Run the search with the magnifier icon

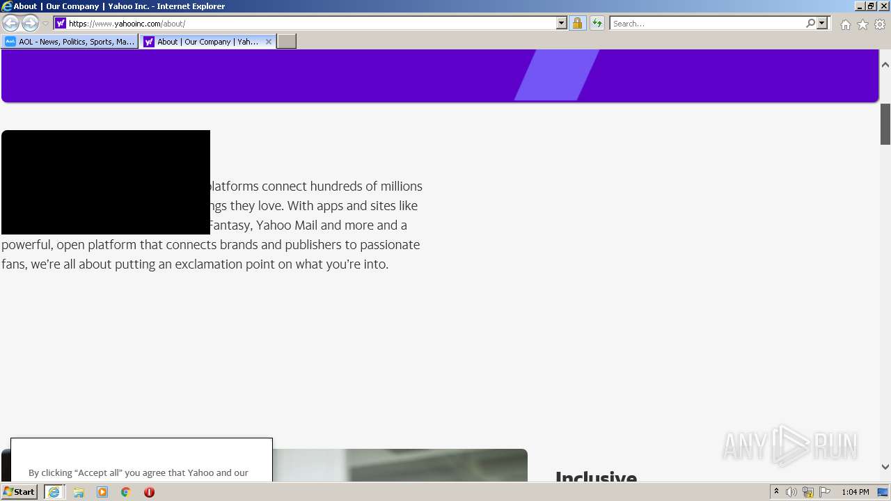click(810, 24)
